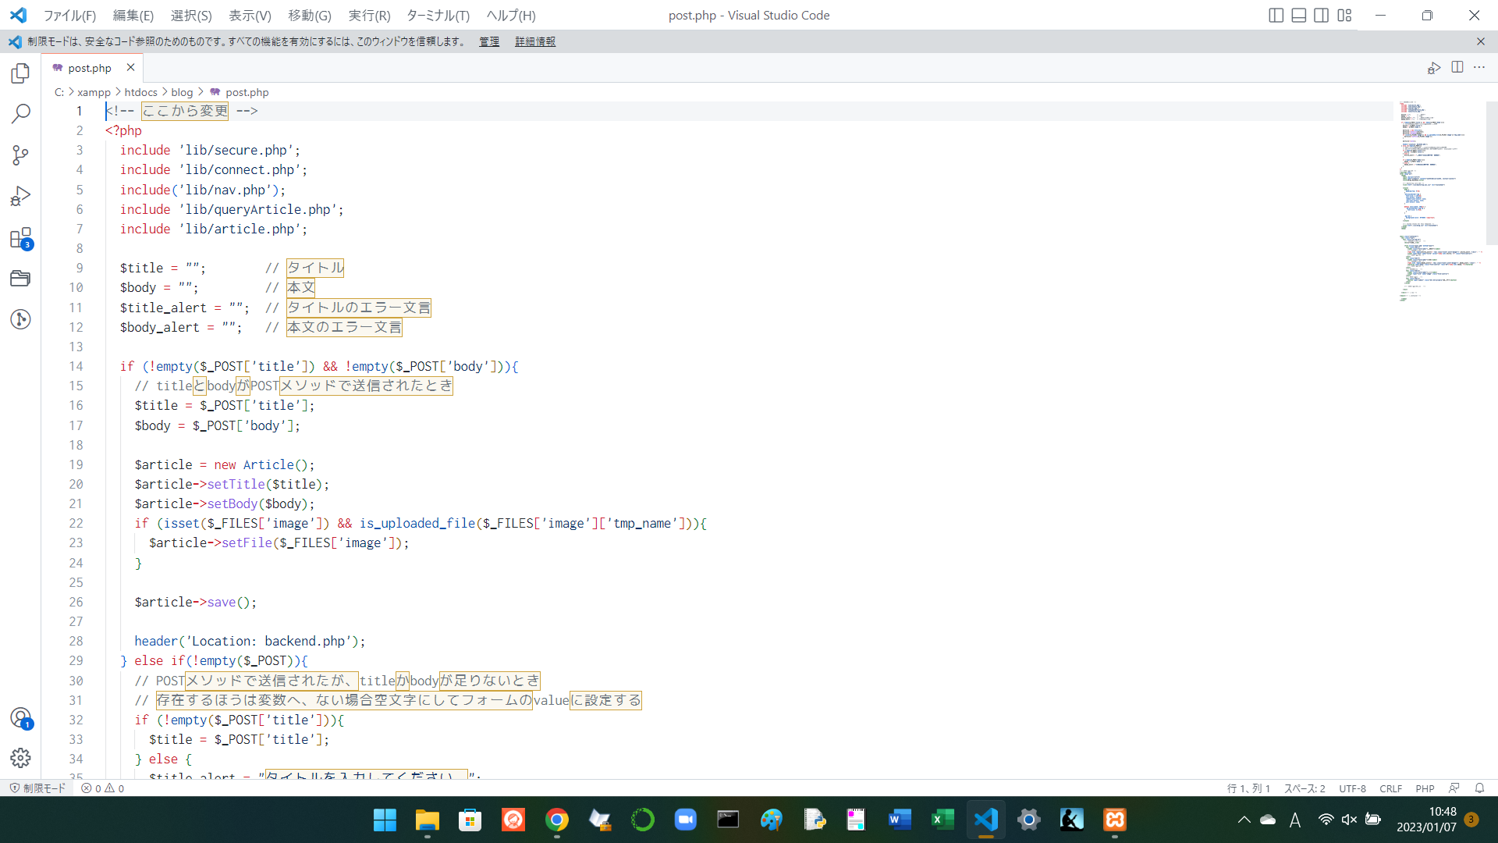The image size is (1498, 843).
Task: Open the editor more-actions ellipsis menu
Action: [x=1480, y=67]
